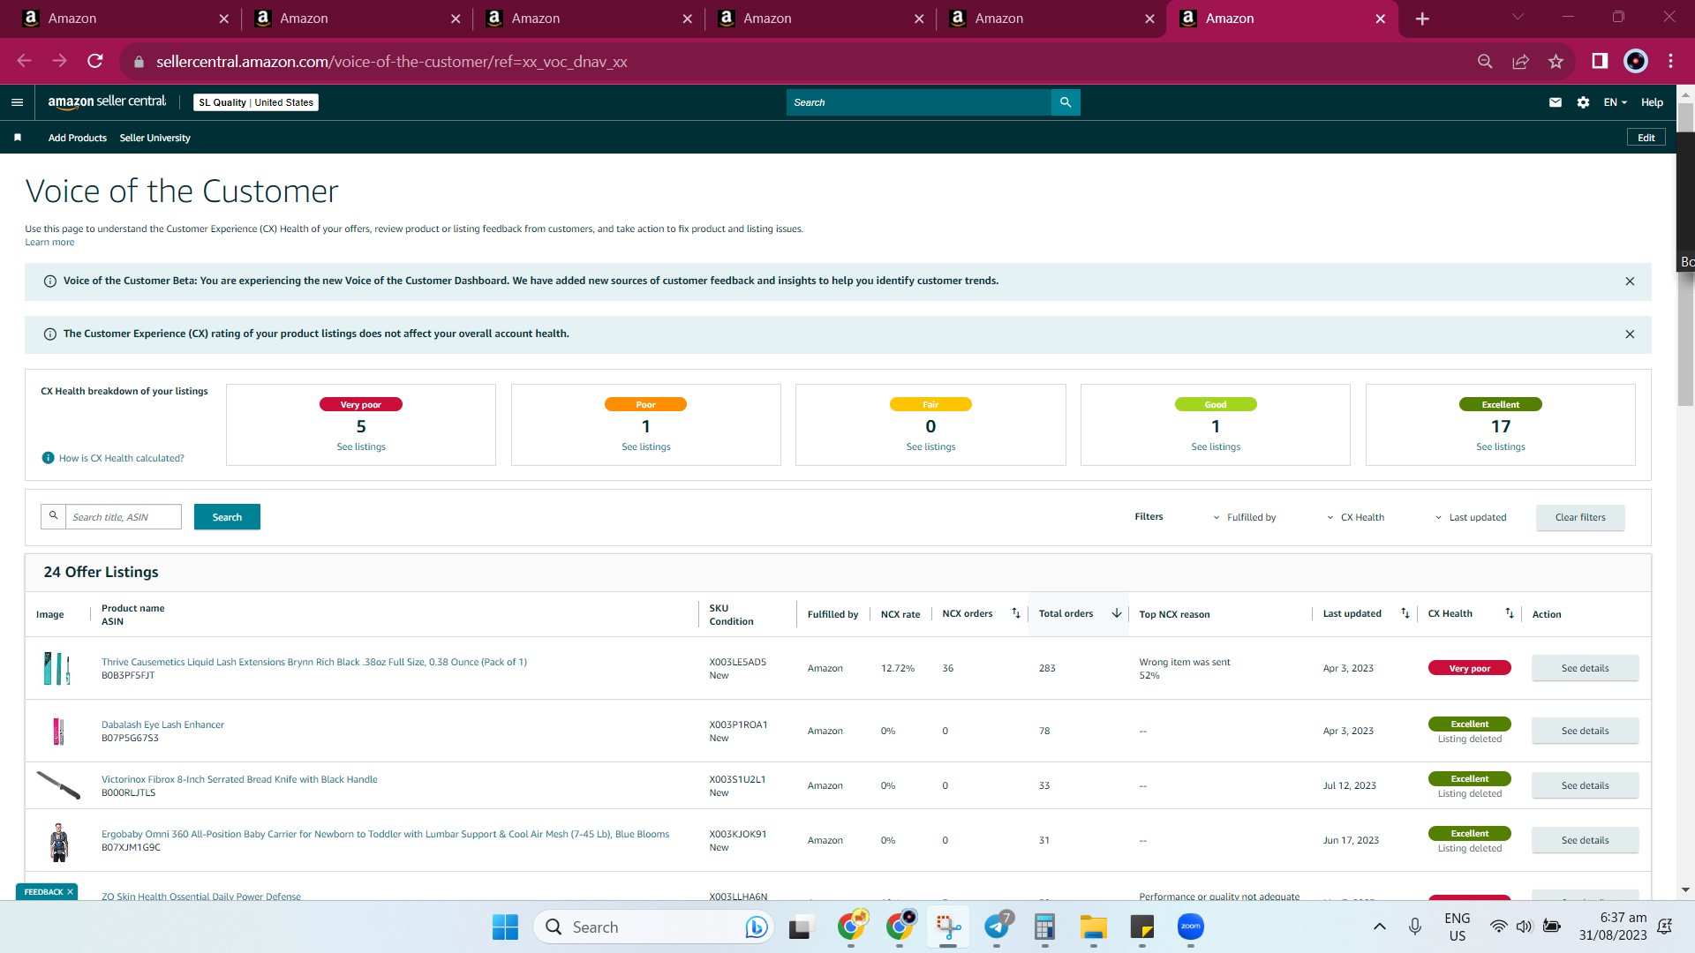Click the Clear filters button
The height and width of the screenshot is (953, 1695).
1580,517
